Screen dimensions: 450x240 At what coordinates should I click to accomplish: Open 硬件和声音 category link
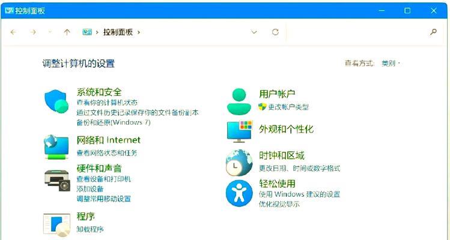tap(99, 168)
